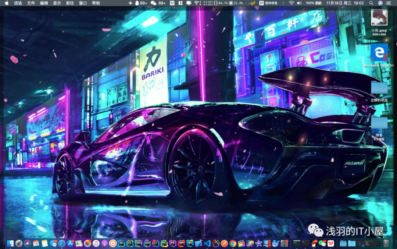Click the 84.7% memory indicator

pos(221,3)
